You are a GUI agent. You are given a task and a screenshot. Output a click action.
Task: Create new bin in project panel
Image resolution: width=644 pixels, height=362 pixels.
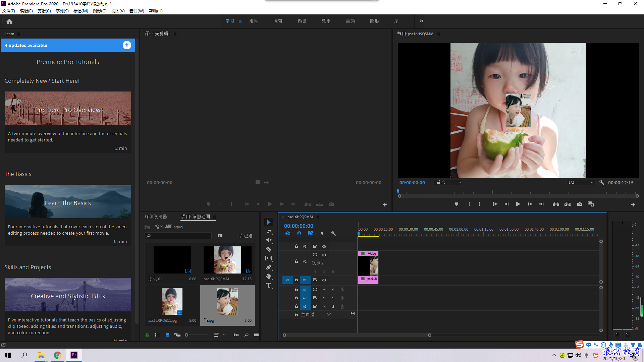pyautogui.click(x=256, y=335)
